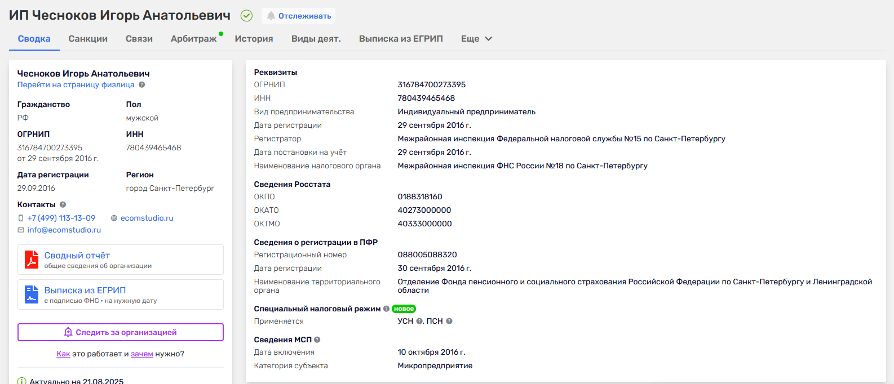Screen dimensions: 894x384
Task: Open Перейти на страницу физлица link
Action: point(76,85)
